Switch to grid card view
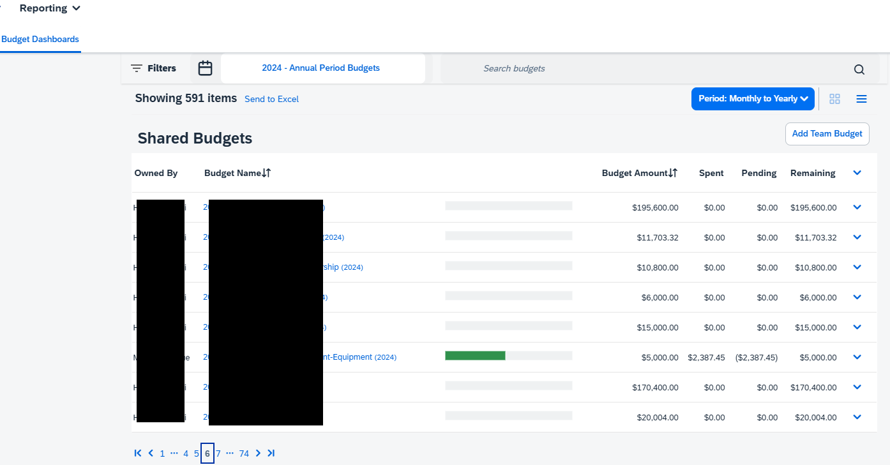 (x=834, y=99)
